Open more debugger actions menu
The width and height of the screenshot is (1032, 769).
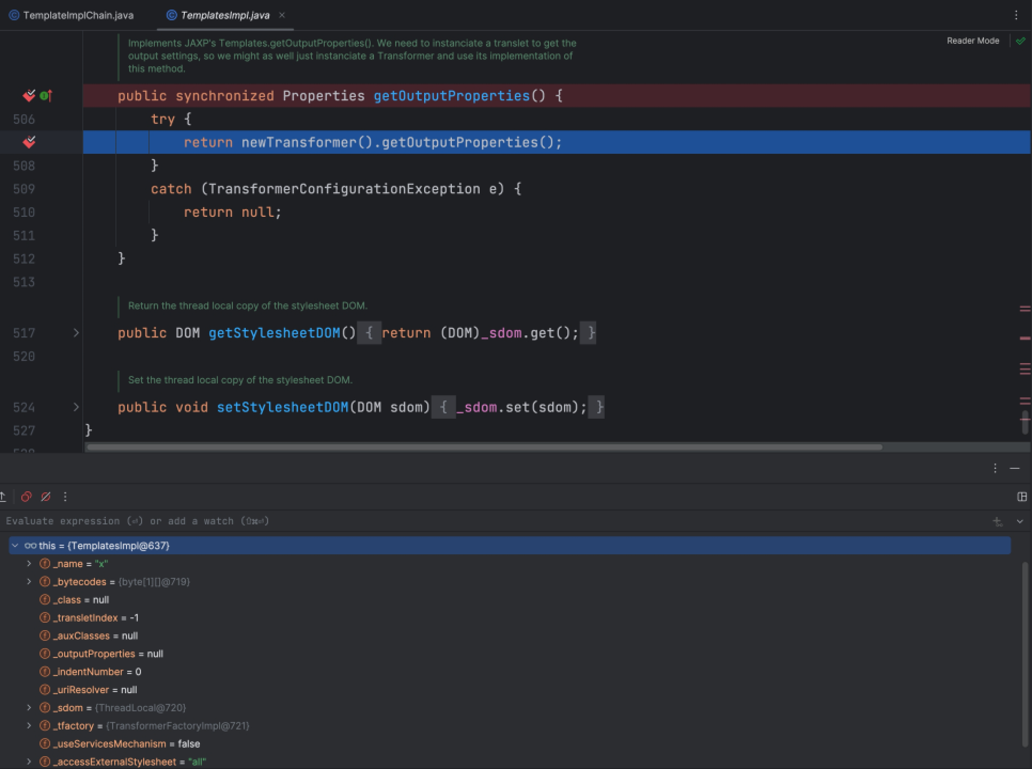tap(65, 497)
